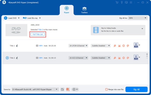Show info icon for Title 1
The image size is (151, 95).
[124, 46]
